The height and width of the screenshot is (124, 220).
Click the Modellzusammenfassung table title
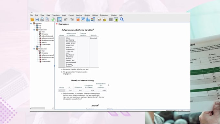82,81
